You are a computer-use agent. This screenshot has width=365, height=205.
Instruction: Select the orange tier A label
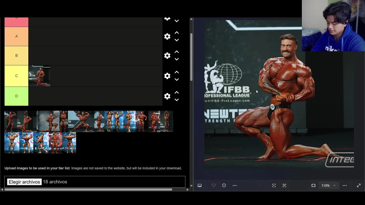[17, 36]
